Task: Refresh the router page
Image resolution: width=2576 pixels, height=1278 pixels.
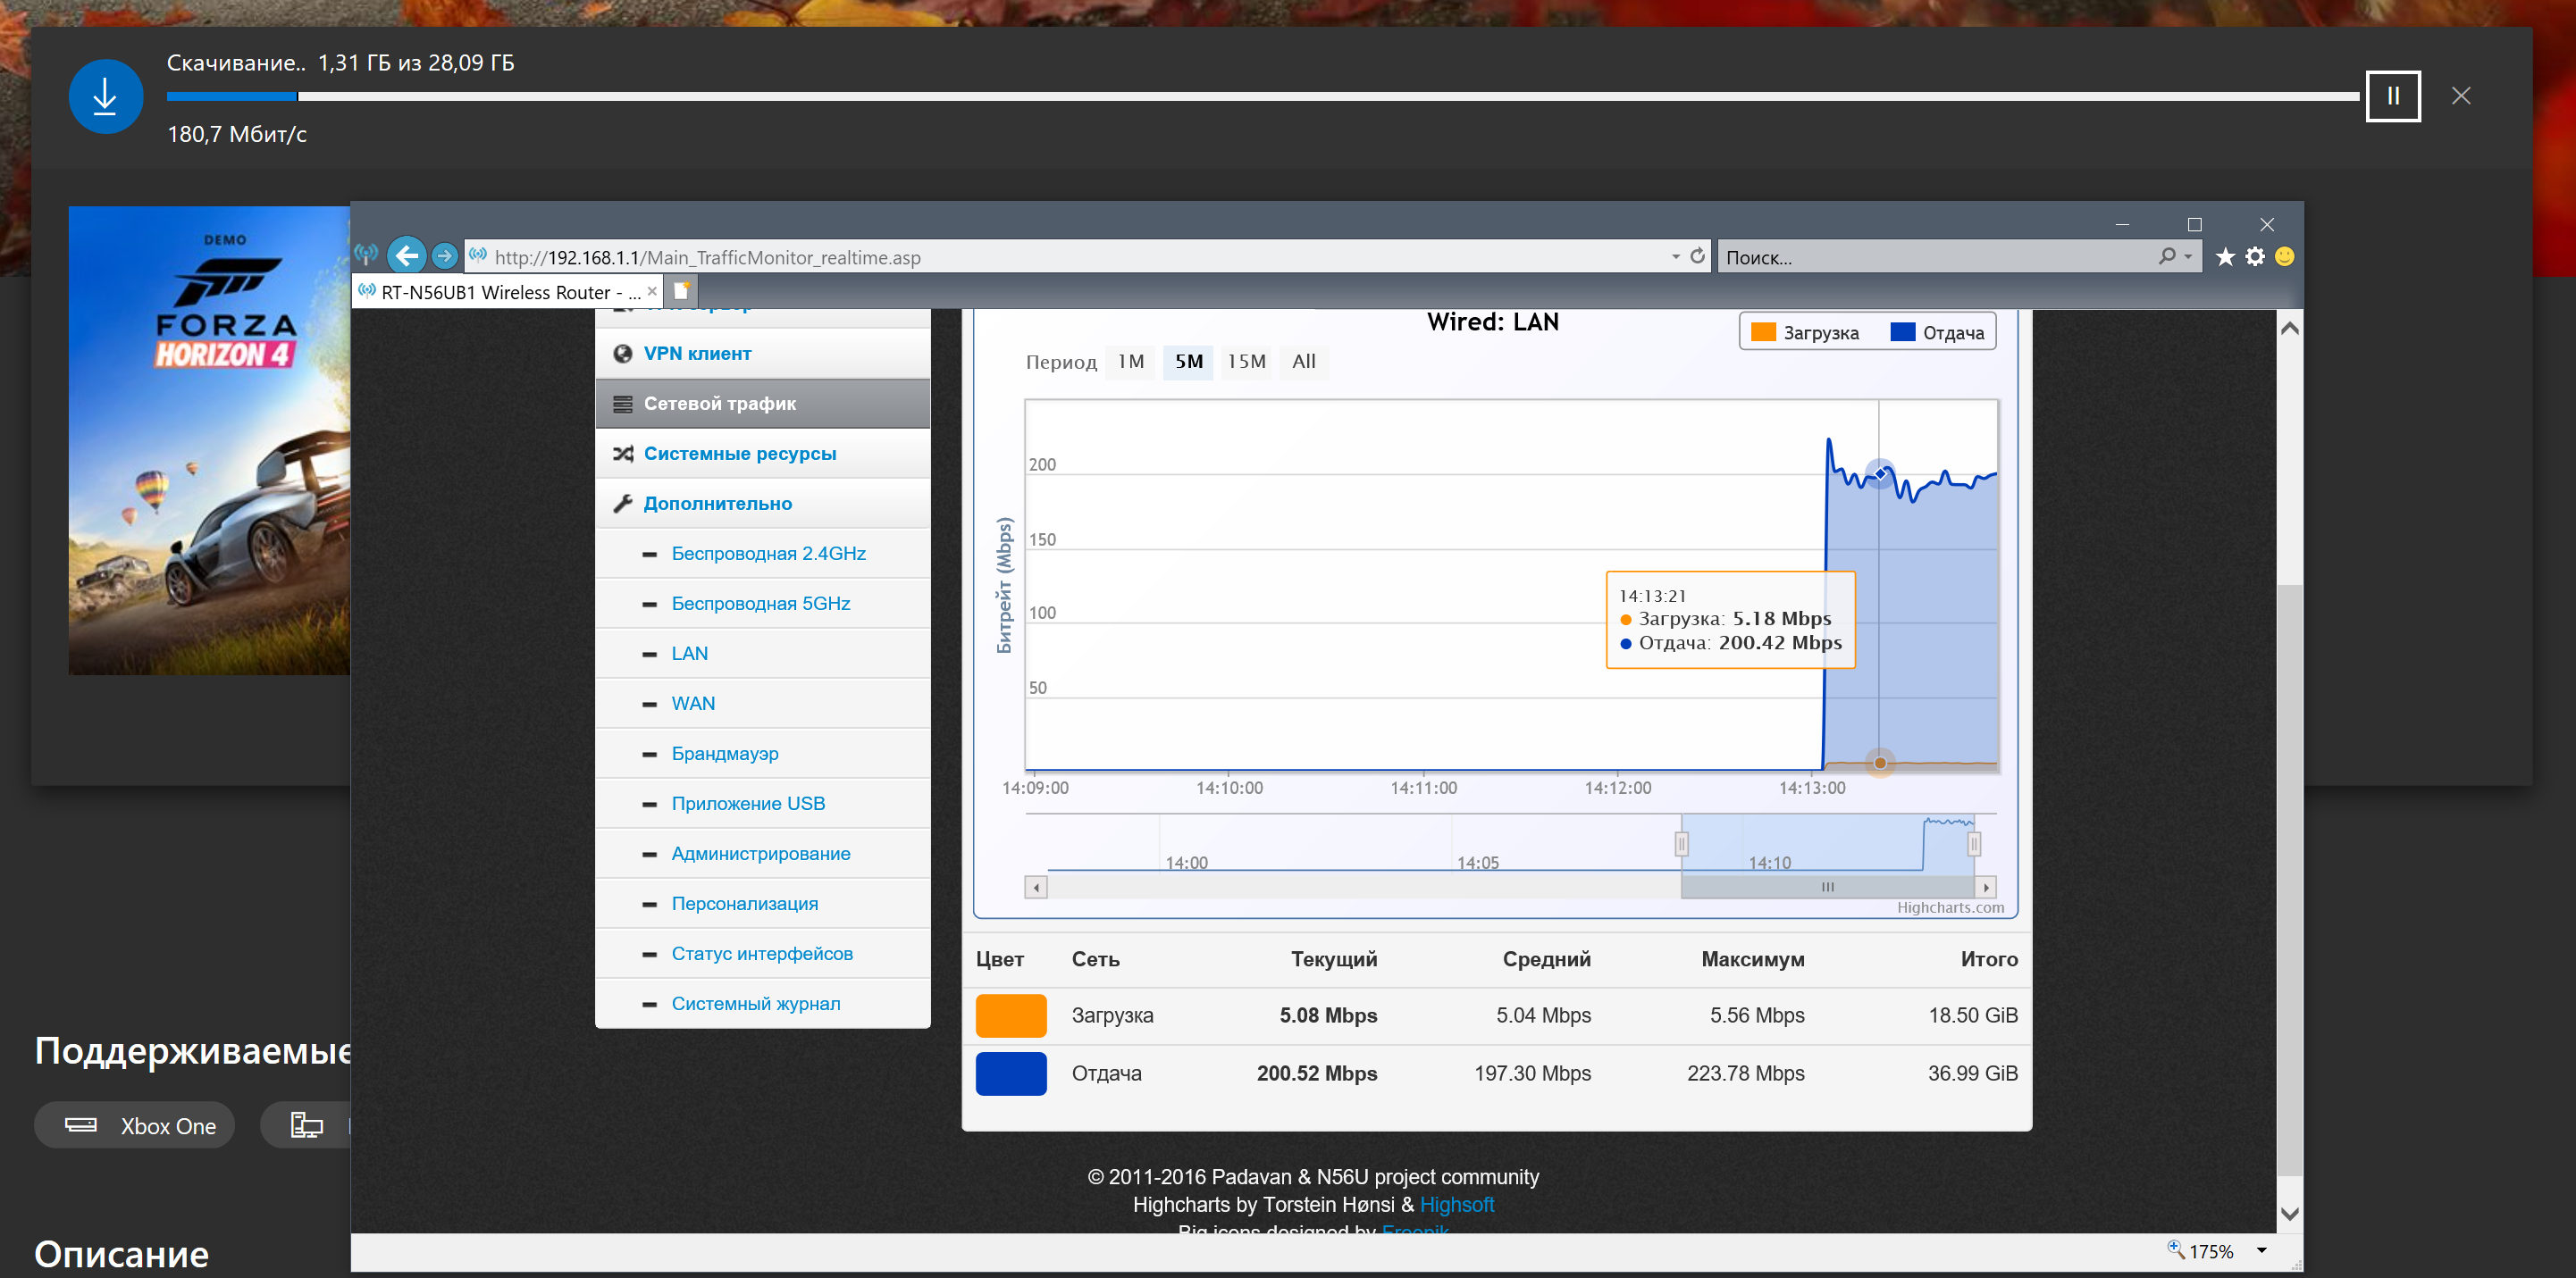Action: click(1697, 257)
